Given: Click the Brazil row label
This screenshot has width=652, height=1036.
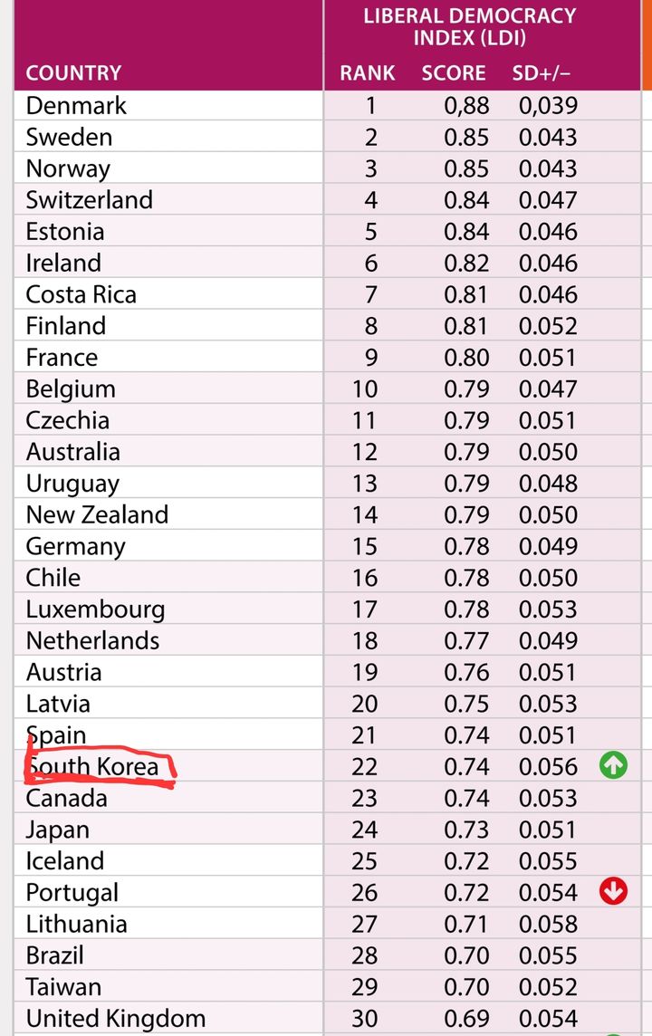Looking at the screenshot, I should 54,955.
